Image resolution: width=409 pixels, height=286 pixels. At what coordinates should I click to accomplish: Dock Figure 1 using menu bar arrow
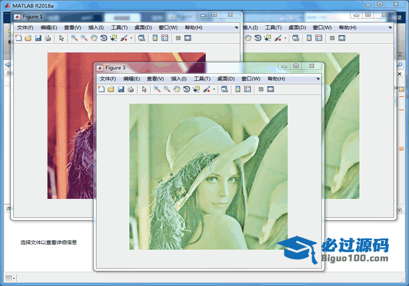[x=236, y=27]
